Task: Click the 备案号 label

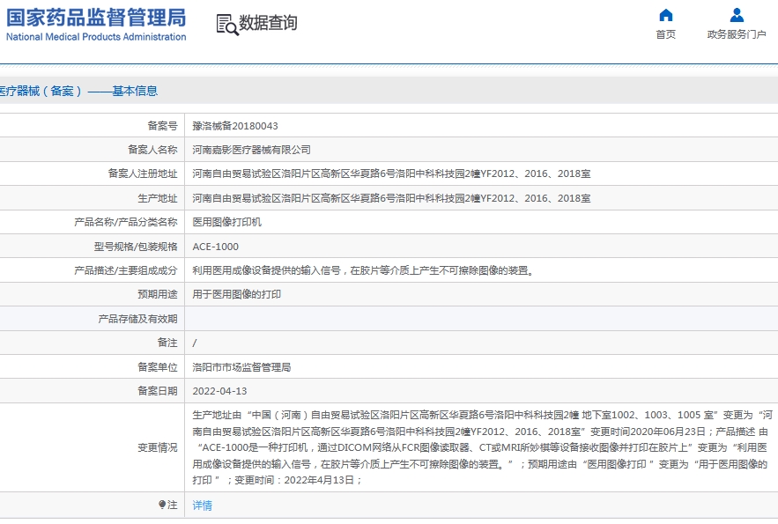Action: point(162,125)
